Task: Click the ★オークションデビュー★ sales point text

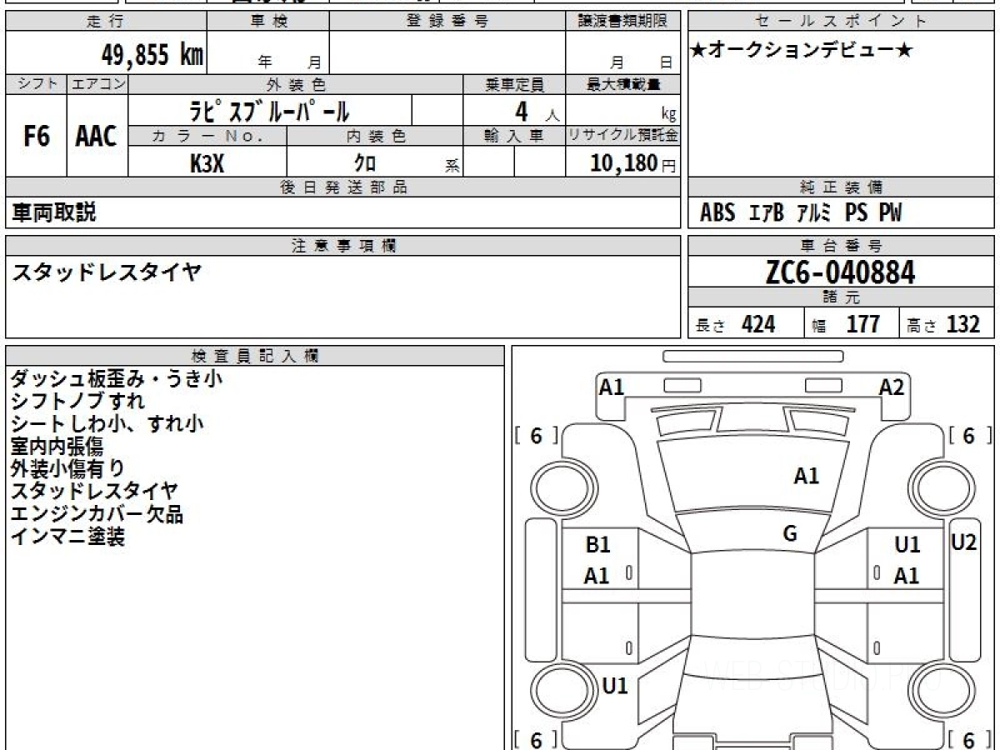Action: [802, 51]
